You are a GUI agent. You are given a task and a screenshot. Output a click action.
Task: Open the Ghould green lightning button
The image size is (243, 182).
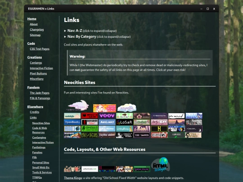[90, 129]
